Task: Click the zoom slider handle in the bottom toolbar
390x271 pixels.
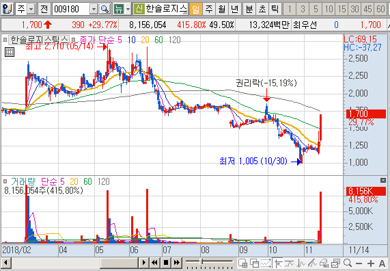Action: pos(202,261)
